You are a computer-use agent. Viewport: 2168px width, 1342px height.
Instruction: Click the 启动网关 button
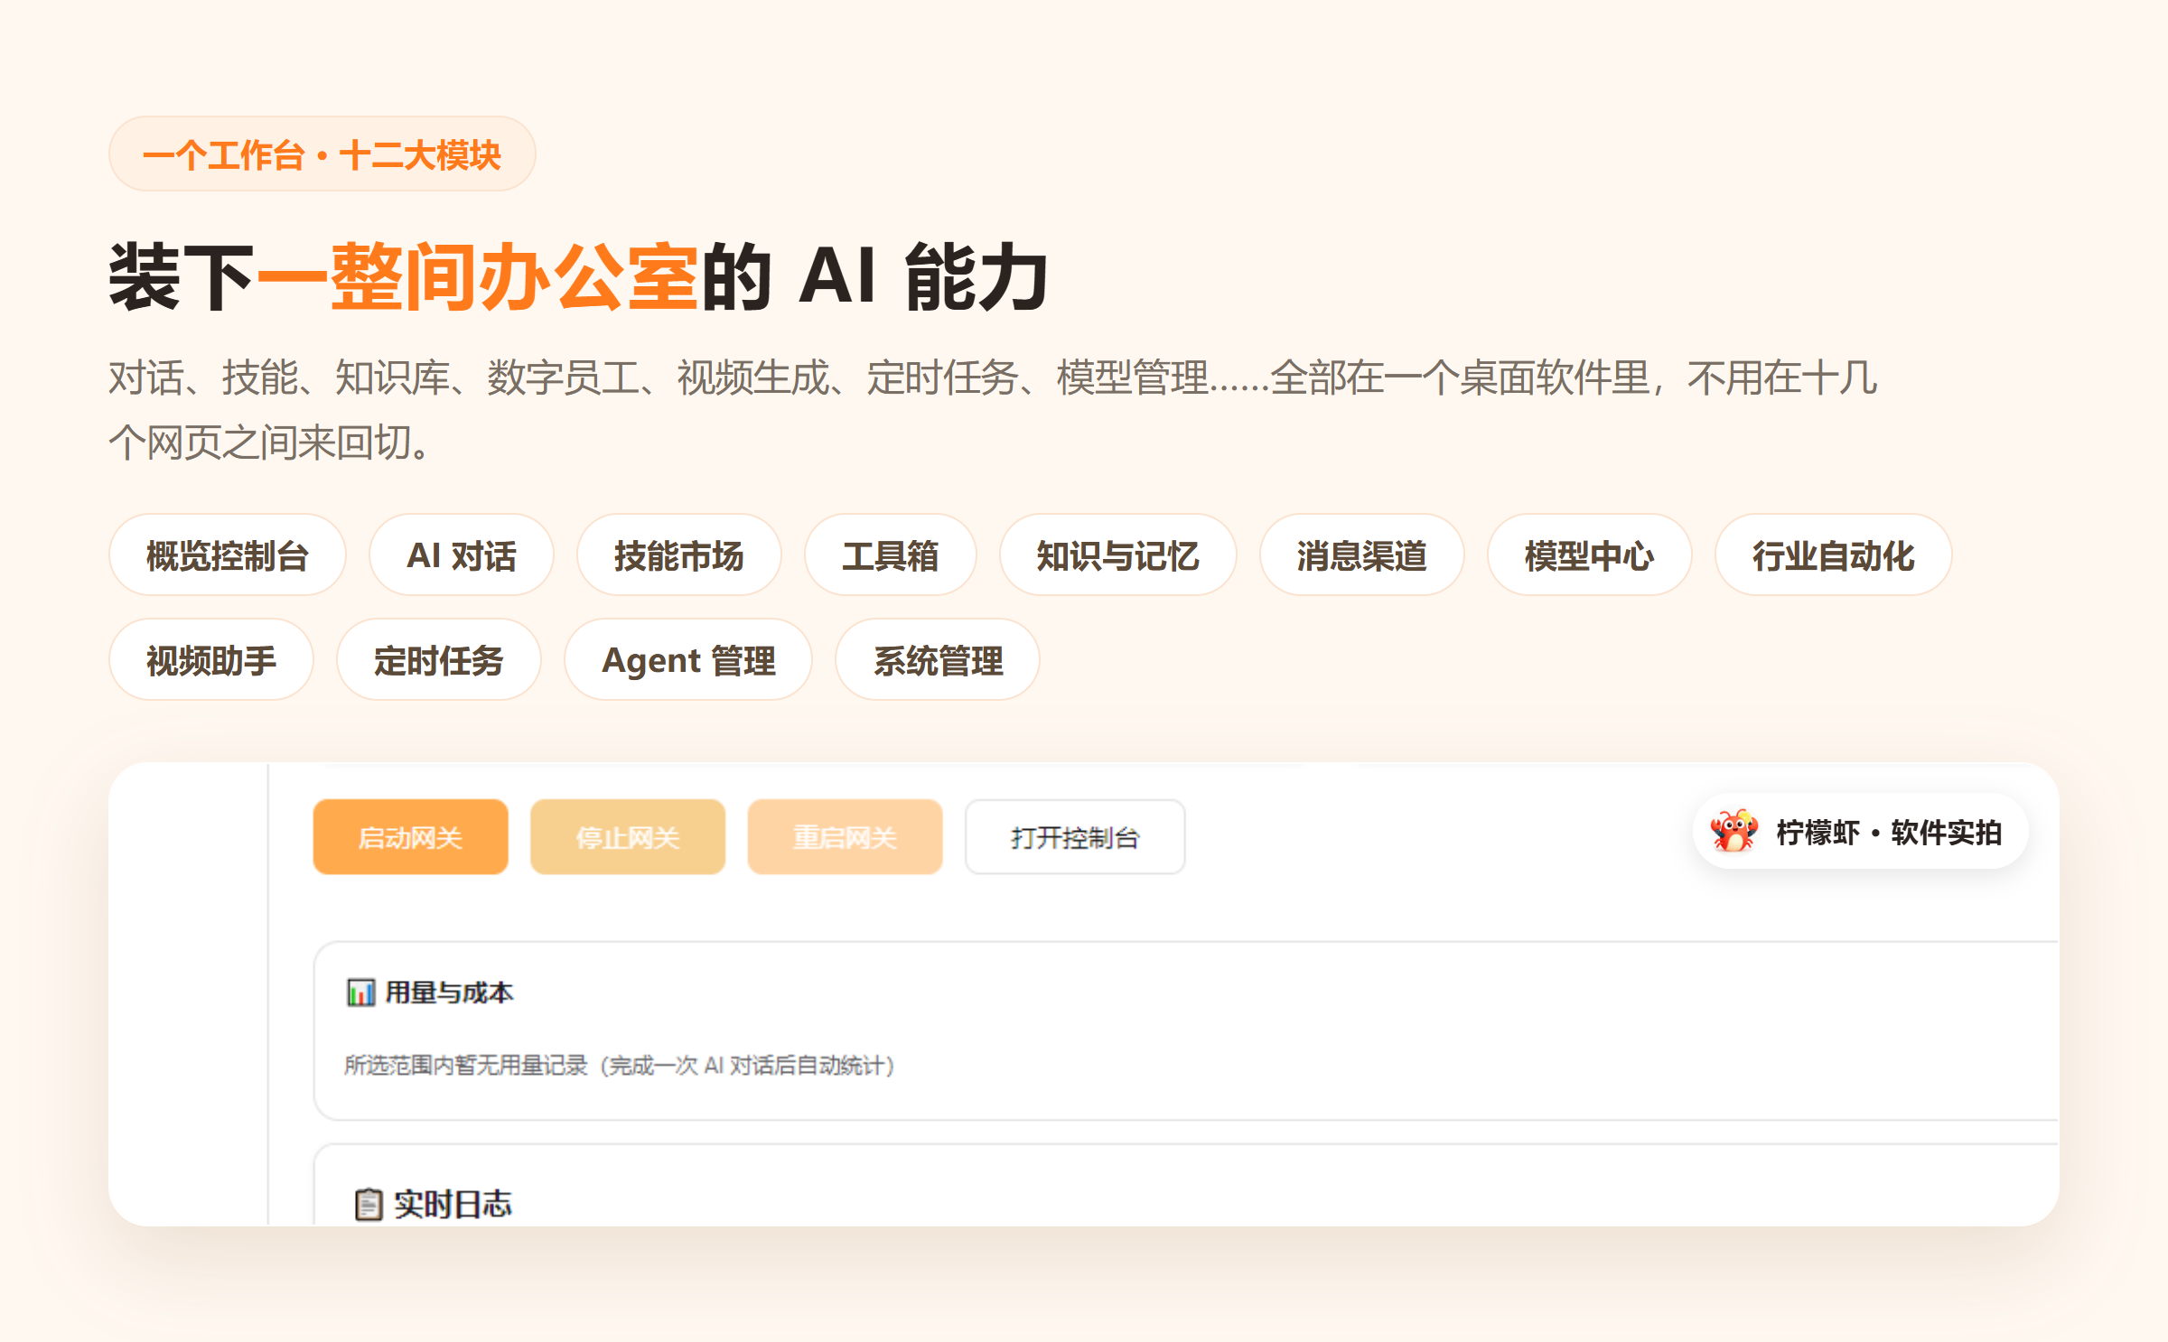(x=410, y=837)
